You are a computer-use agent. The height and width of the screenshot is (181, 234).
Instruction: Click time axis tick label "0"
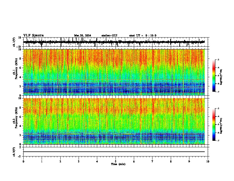23,161
